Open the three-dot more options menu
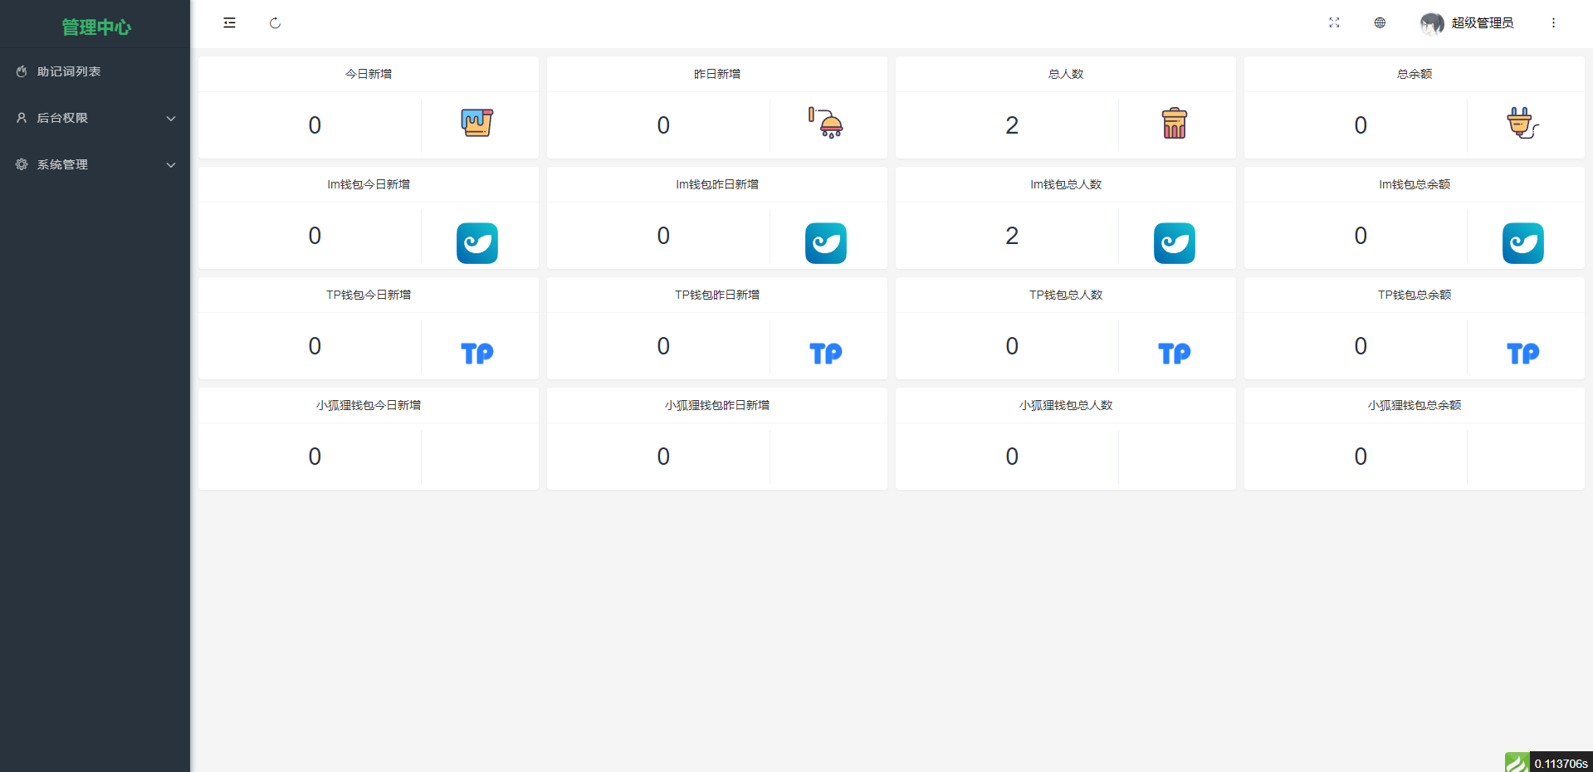Screen dimensions: 1593x772 point(1553,23)
